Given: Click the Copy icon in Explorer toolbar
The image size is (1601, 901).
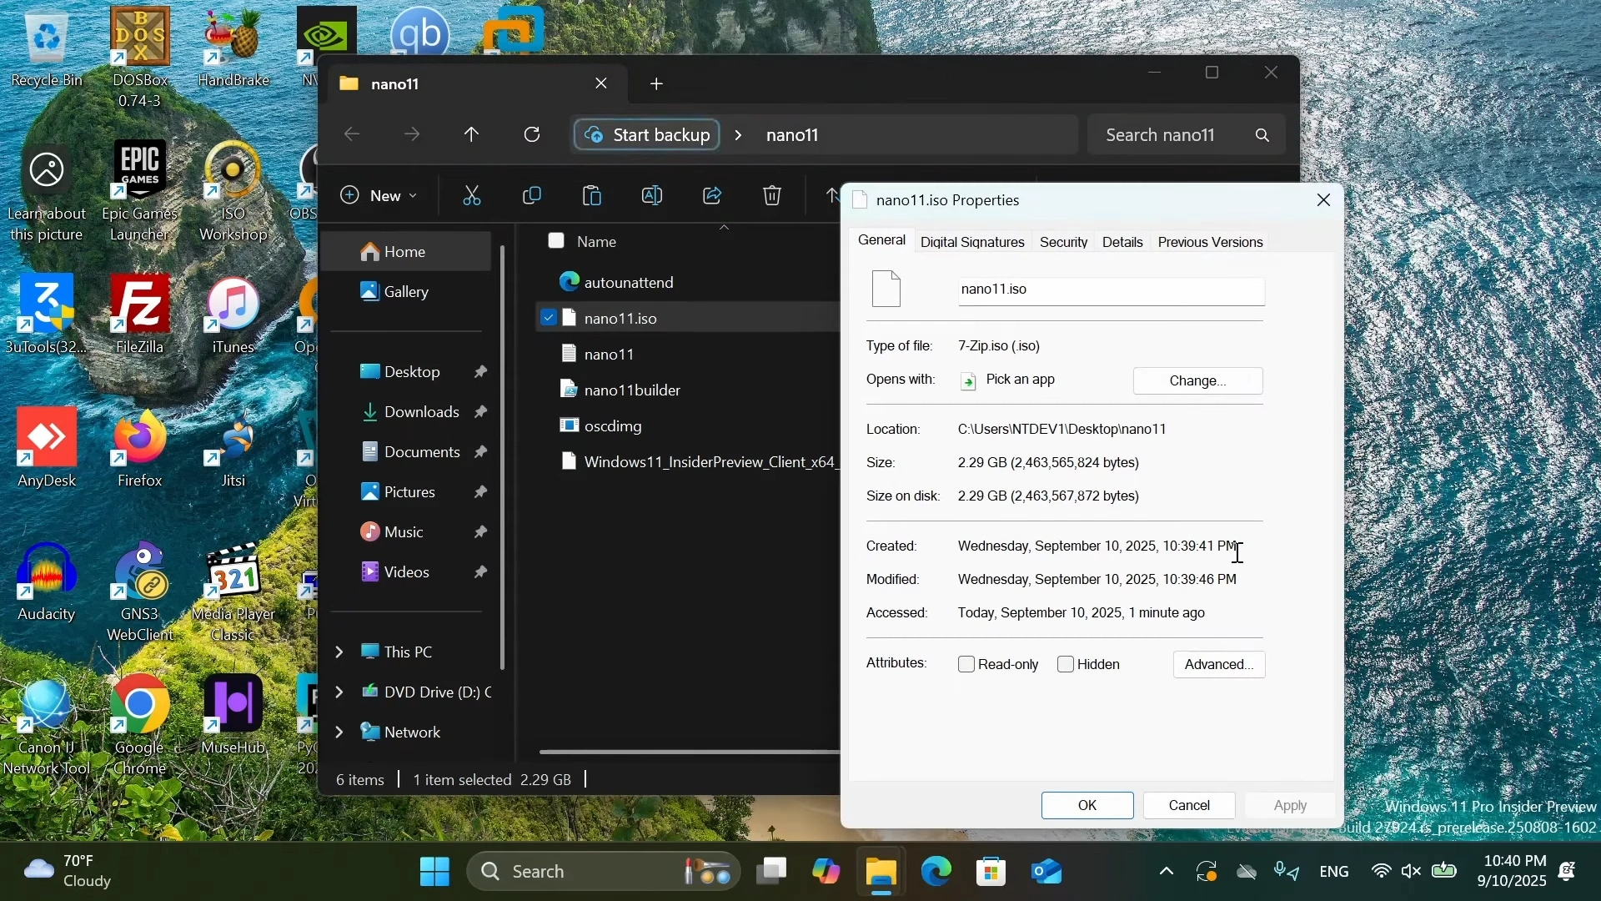Looking at the screenshot, I should pyautogui.click(x=532, y=196).
